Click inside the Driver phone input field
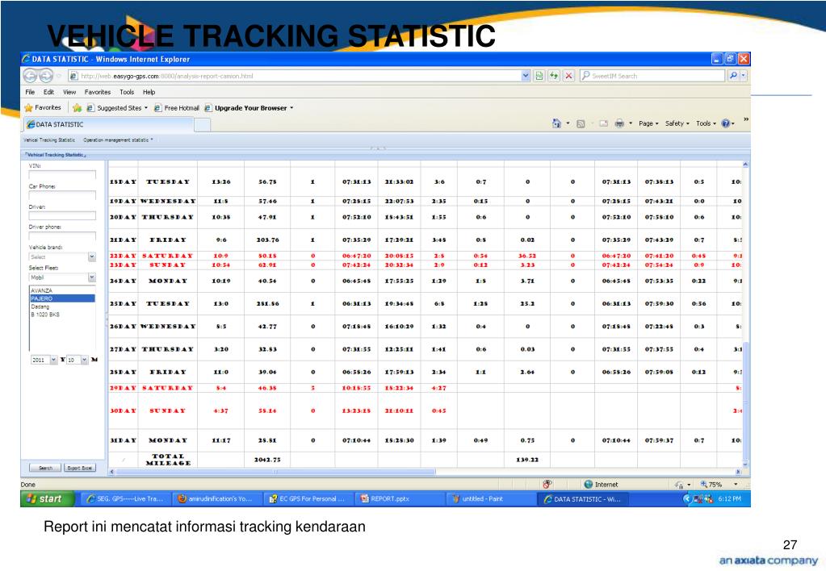The image size is (826, 571). [x=62, y=235]
